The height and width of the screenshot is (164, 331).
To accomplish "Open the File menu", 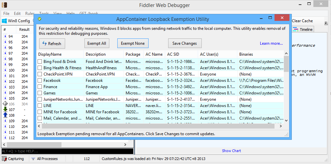I will [x=6, y=14].
